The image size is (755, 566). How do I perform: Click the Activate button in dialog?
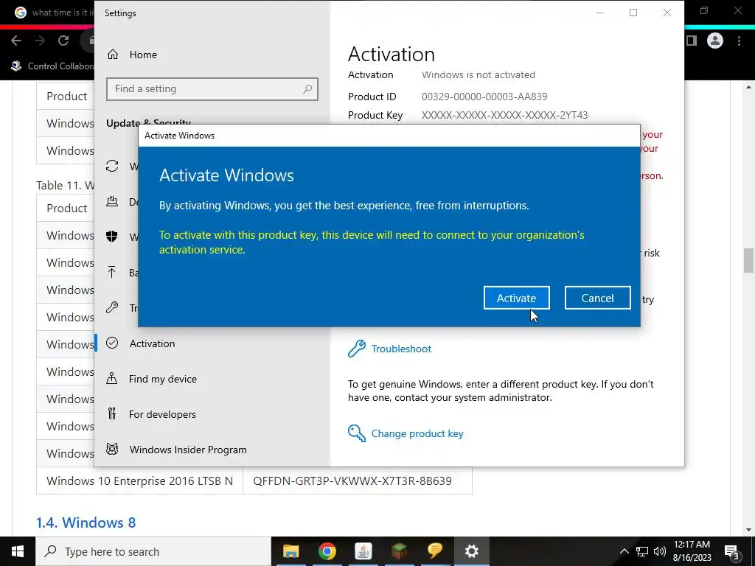516,298
